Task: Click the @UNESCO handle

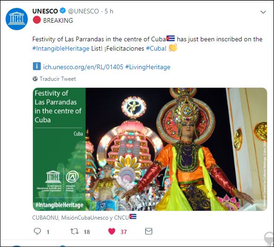Action: [x=83, y=11]
